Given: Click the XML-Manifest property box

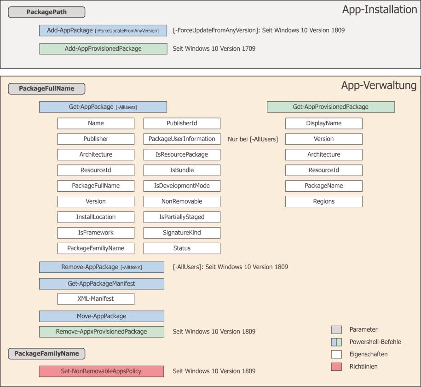Looking at the screenshot, I should pyautogui.click(x=96, y=299).
